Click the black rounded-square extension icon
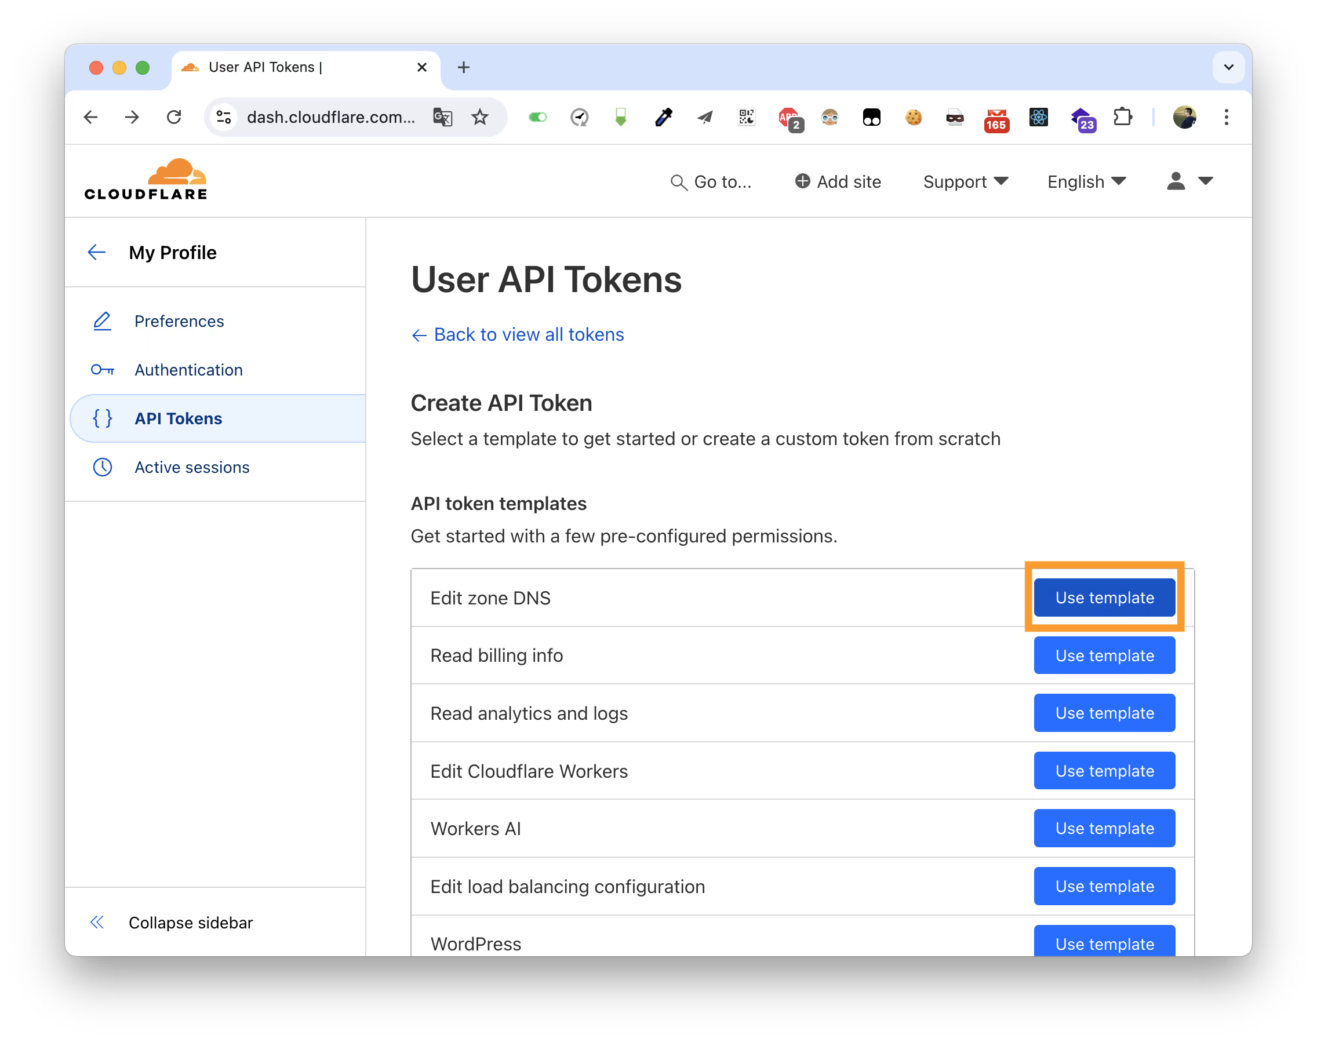The image size is (1317, 1042). pyautogui.click(x=871, y=117)
